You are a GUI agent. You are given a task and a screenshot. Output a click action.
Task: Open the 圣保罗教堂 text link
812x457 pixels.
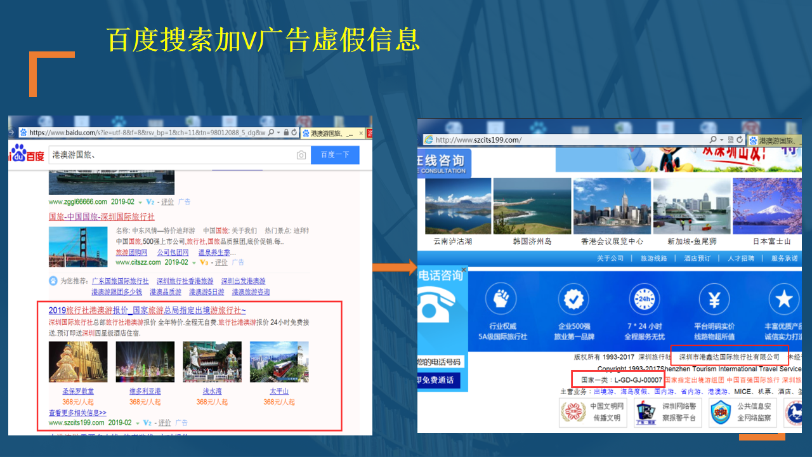coord(78,392)
